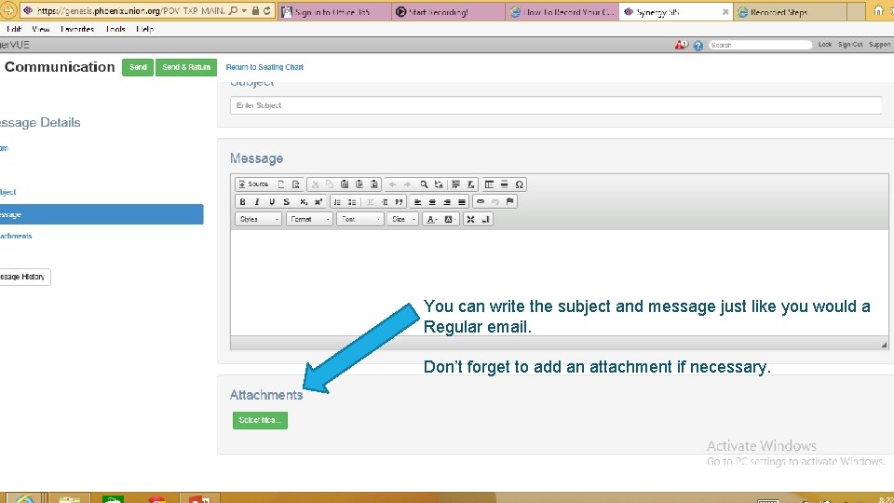The height and width of the screenshot is (503, 894).
Task: Open the Size dropdown
Action: pyautogui.click(x=403, y=219)
